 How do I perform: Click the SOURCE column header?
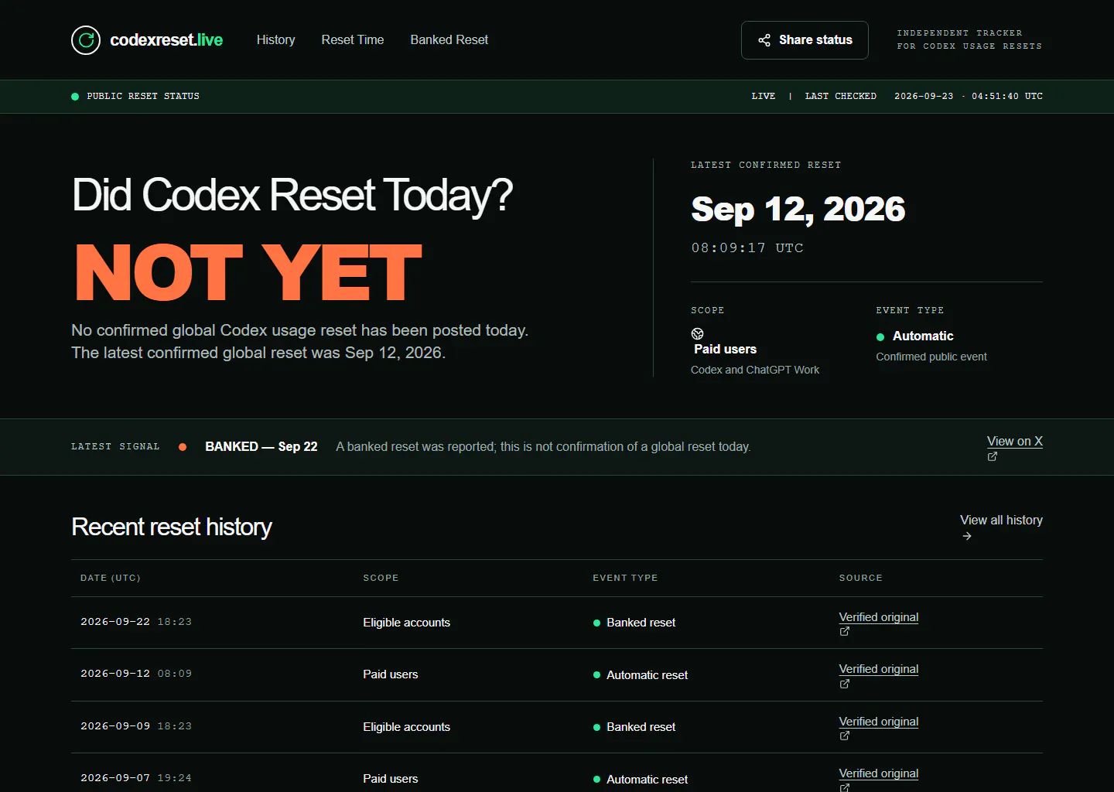[860, 578]
